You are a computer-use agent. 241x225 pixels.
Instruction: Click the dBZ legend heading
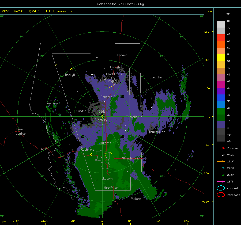pyautogui.click(x=227, y=14)
